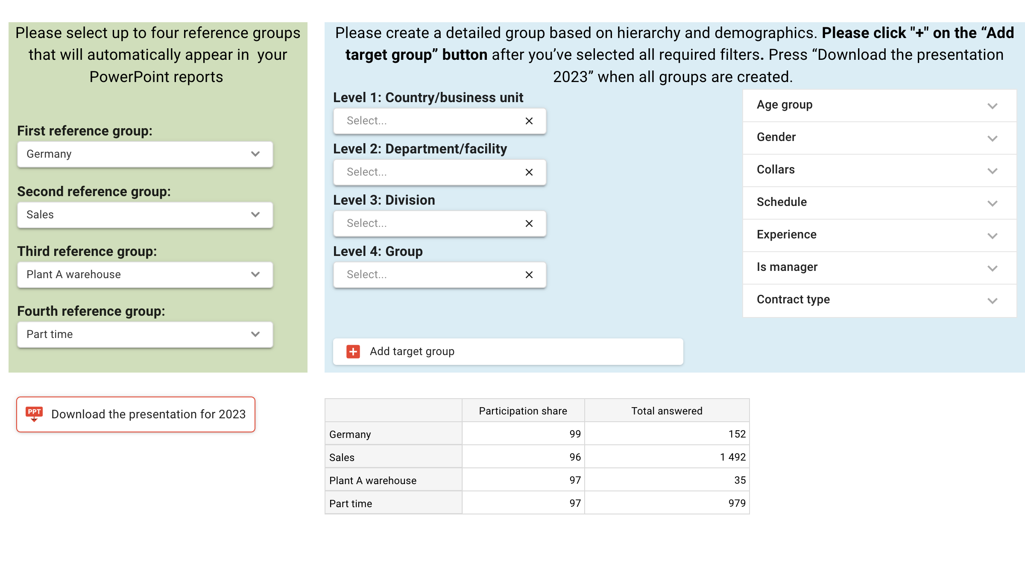Open the First reference group dropdown showing Germany
1025x564 pixels.
(x=145, y=154)
